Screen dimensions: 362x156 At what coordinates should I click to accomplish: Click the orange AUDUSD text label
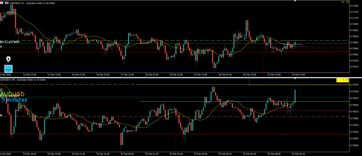[x=13, y=94]
